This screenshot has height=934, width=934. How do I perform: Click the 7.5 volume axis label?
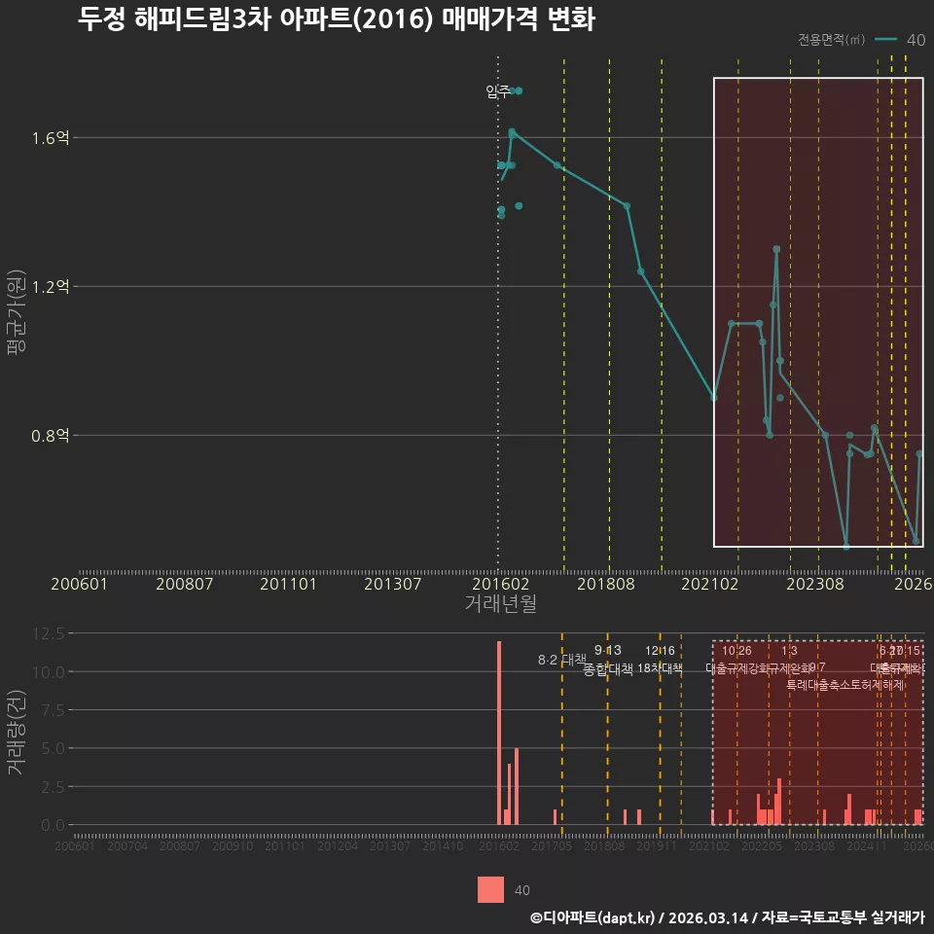tap(53, 710)
